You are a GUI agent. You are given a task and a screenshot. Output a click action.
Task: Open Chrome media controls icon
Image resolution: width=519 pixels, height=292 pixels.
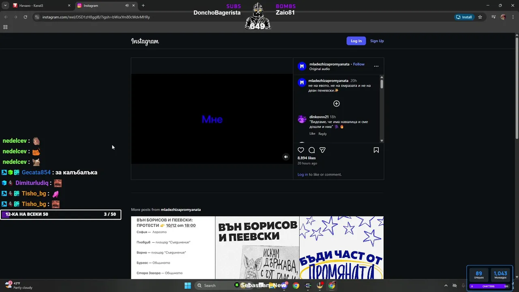click(x=493, y=17)
